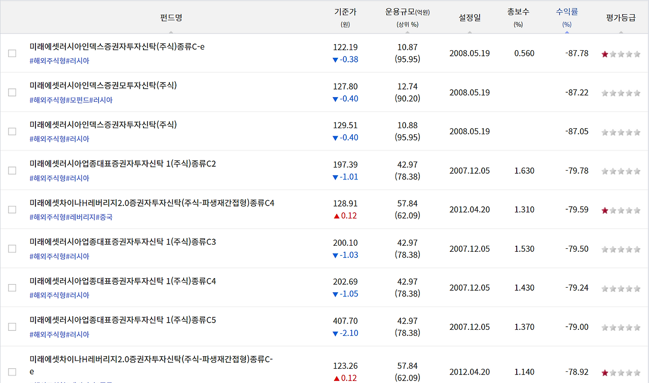Click the 기준가 value 200.10
This screenshot has width=649, height=383.
(345, 243)
